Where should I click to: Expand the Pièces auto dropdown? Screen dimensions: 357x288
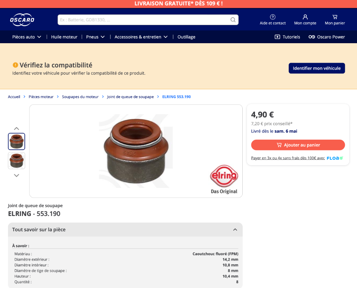click(x=27, y=37)
